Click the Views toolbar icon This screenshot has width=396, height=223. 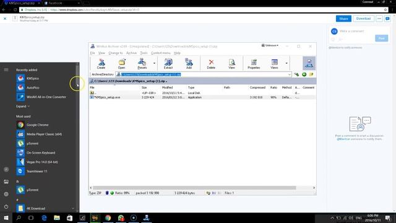click(274, 63)
